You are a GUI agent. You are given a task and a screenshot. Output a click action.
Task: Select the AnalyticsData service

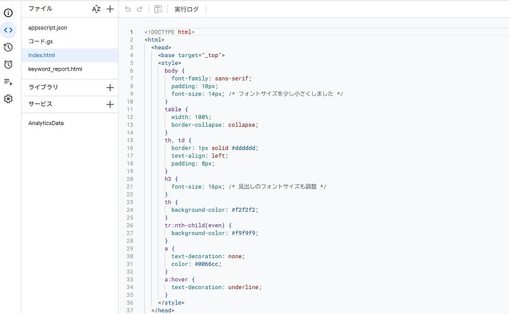(x=46, y=124)
